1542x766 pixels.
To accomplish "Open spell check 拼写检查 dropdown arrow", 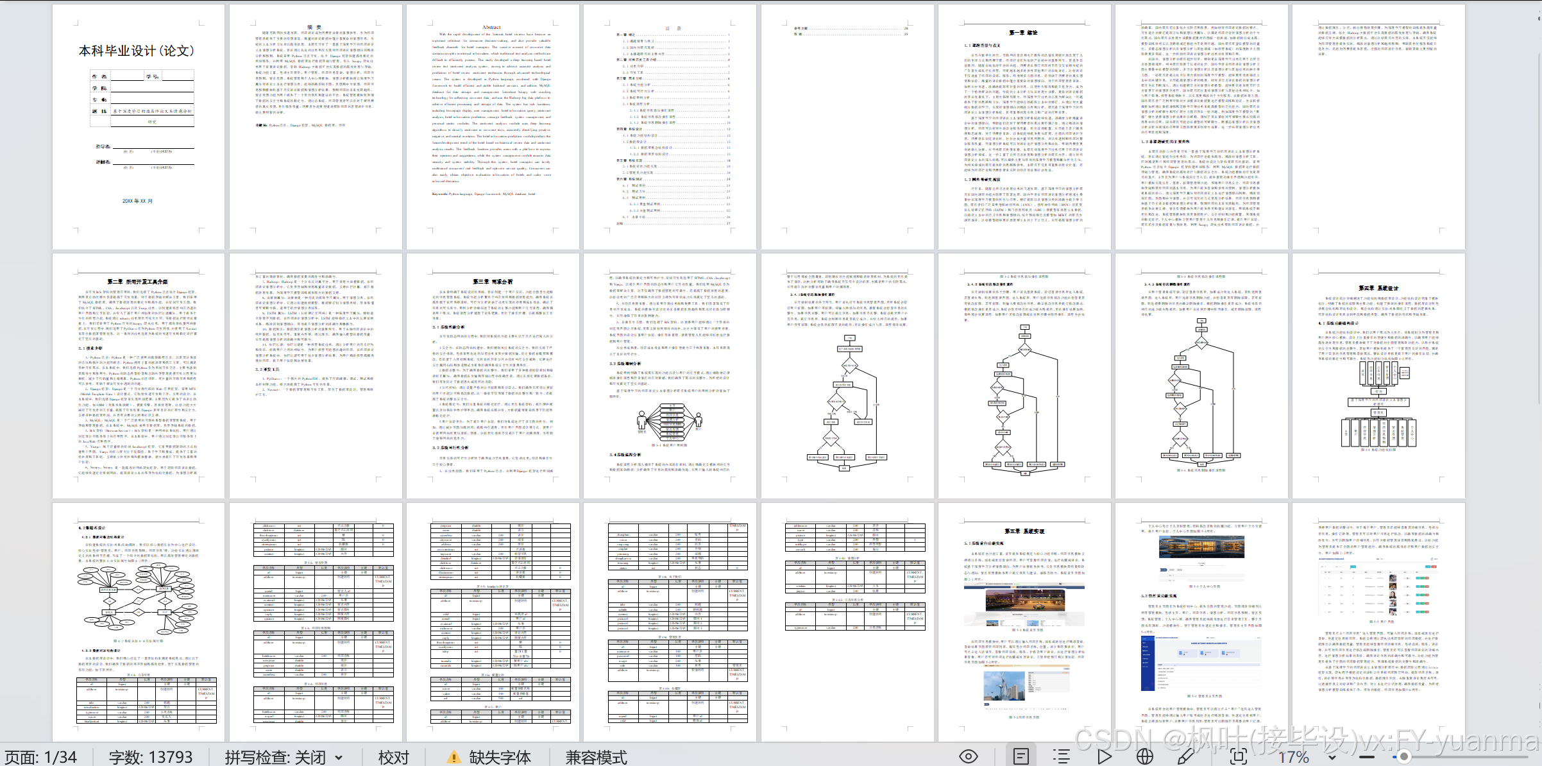I will coord(339,758).
